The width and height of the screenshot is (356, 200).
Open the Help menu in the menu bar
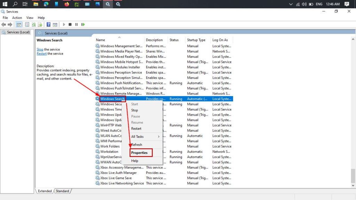click(x=41, y=18)
